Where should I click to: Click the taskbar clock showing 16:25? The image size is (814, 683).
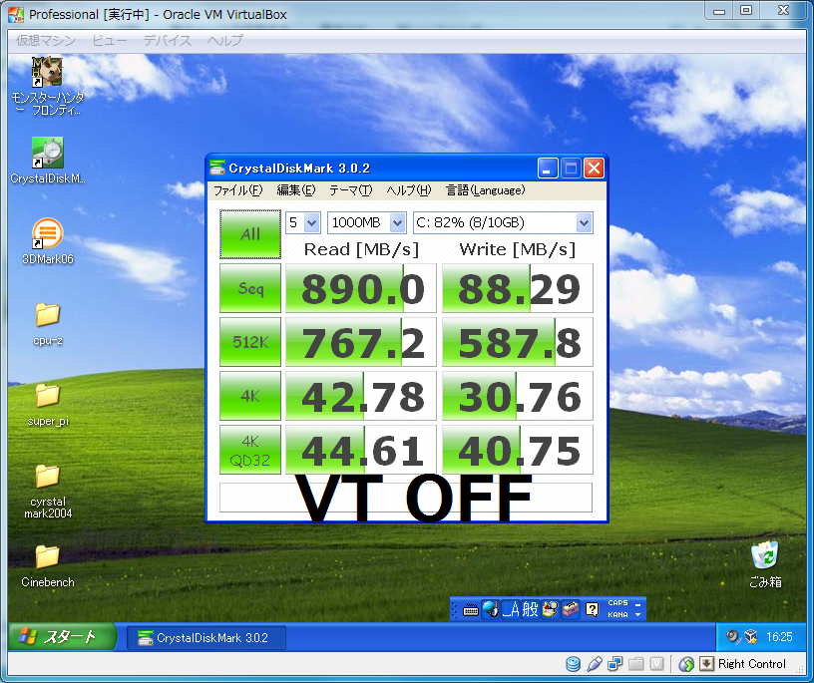pyautogui.click(x=779, y=637)
